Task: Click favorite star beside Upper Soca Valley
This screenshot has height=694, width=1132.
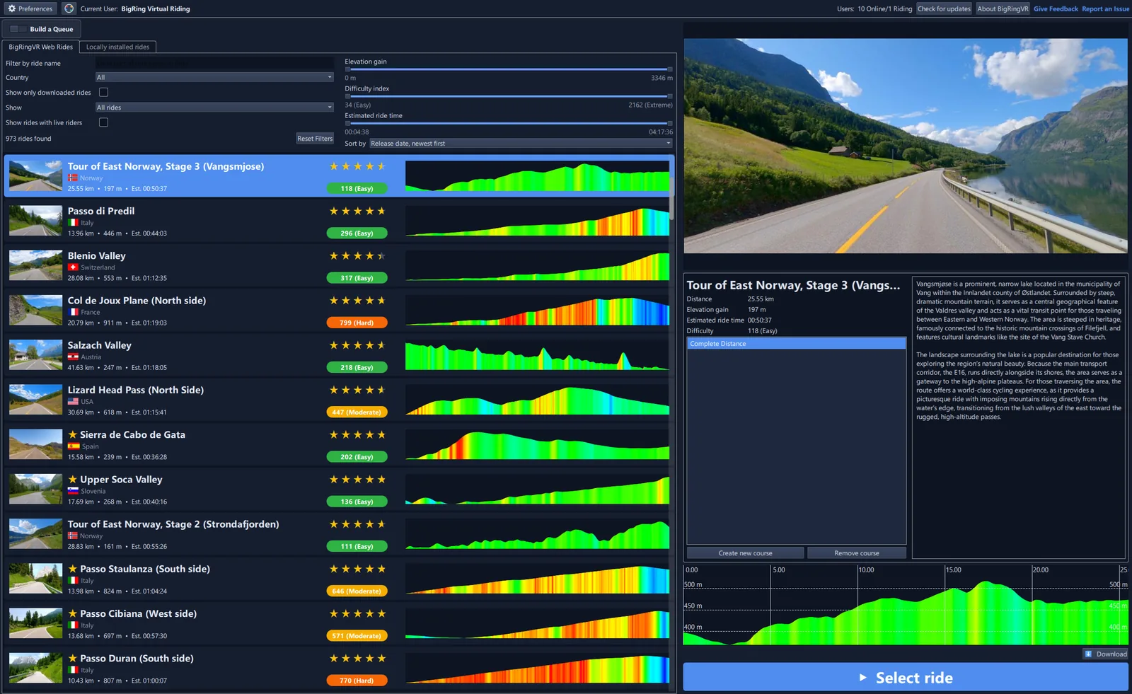Action: pyautogui.click(x=72, y=479)
